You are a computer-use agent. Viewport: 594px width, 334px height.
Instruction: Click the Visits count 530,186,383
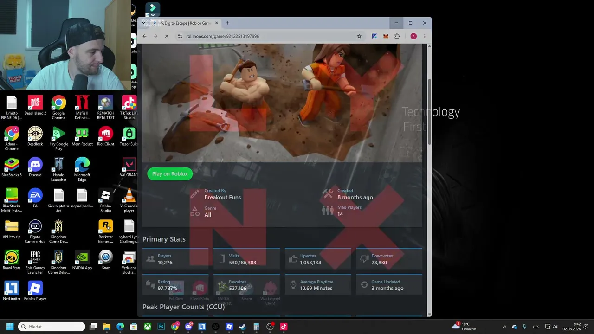(x=242, y=263)
